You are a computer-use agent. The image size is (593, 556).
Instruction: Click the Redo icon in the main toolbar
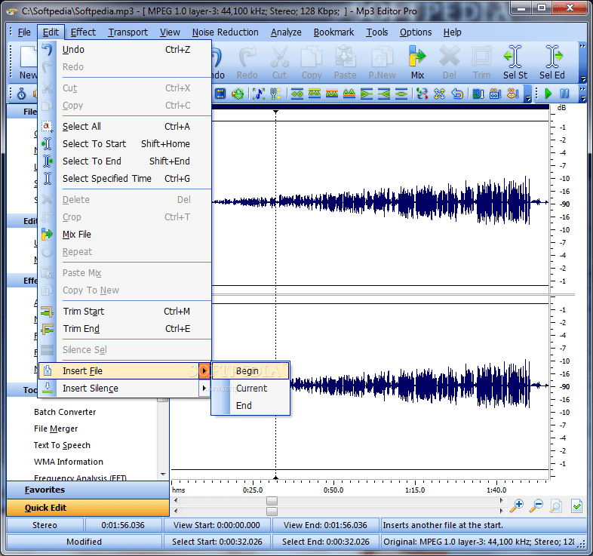[247, 62]
